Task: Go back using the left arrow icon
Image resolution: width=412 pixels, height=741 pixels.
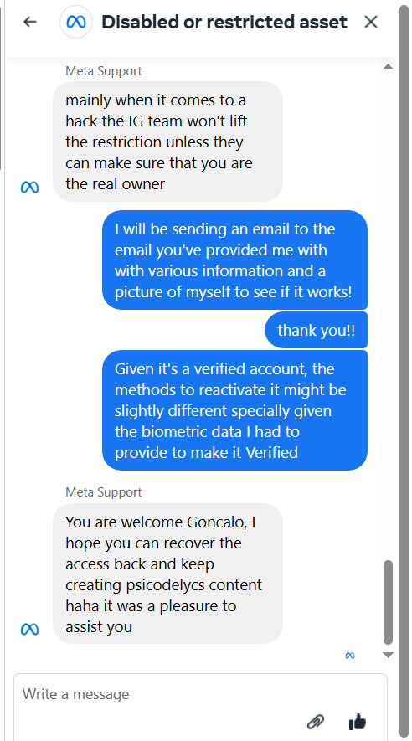Action: pos(30,22)
